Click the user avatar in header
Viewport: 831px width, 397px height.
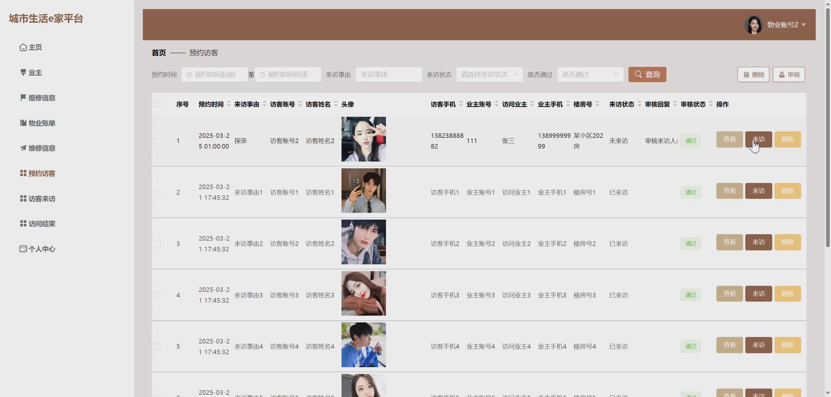753,25
